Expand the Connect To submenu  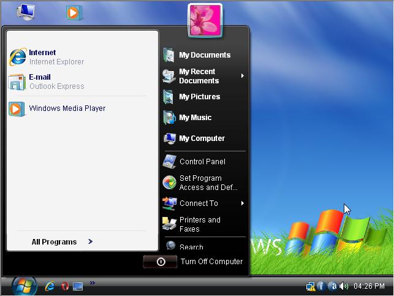[x=203, y=203]
